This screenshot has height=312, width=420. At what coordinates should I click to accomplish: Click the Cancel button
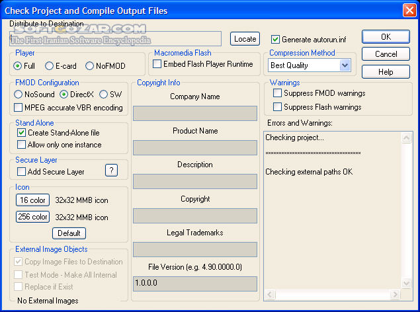(x=386, y=54)
